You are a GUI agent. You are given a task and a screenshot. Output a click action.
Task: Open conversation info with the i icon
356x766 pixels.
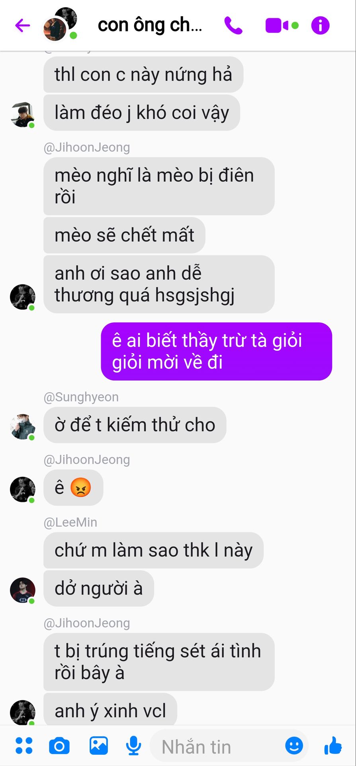320,26
